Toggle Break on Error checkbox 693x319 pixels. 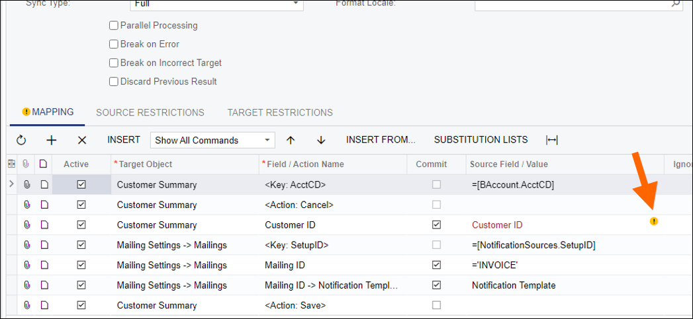(113, 44)
